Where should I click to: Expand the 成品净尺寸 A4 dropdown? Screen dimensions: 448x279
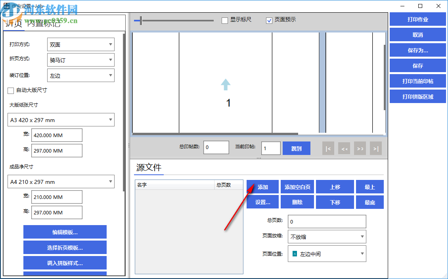click(x=61, y=182)
